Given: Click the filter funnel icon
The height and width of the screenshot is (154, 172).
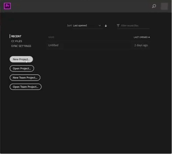Looking at the screenshot, I should 118,26.
